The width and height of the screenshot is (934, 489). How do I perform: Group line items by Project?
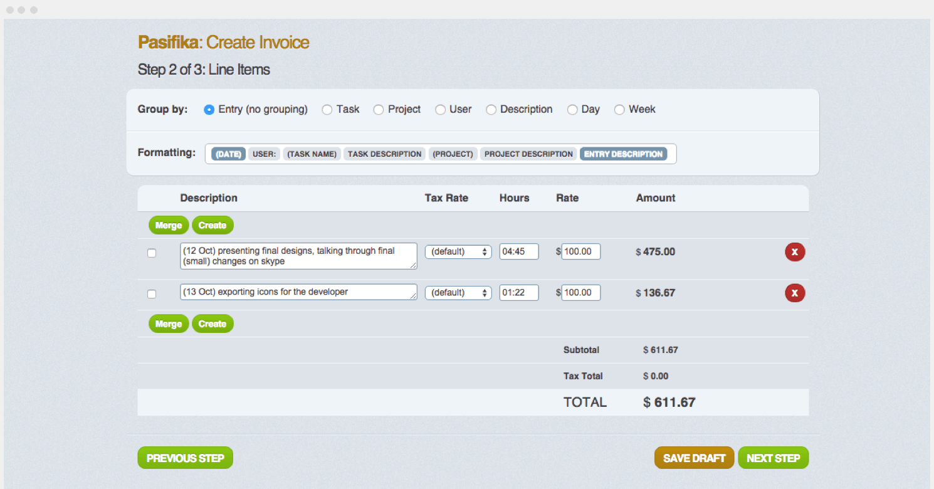tap(379, 110)
